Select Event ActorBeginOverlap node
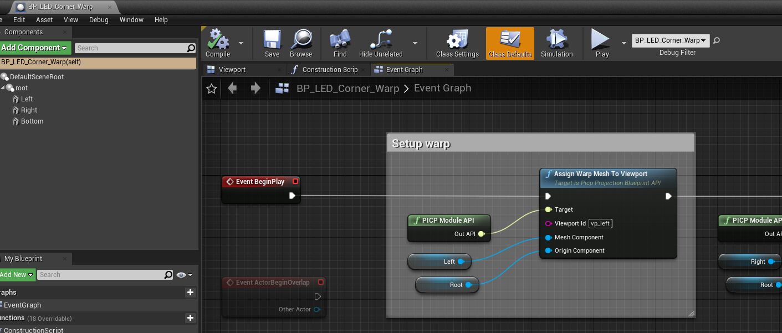Viewport: 782px width, 333px height. pos(273,283)
